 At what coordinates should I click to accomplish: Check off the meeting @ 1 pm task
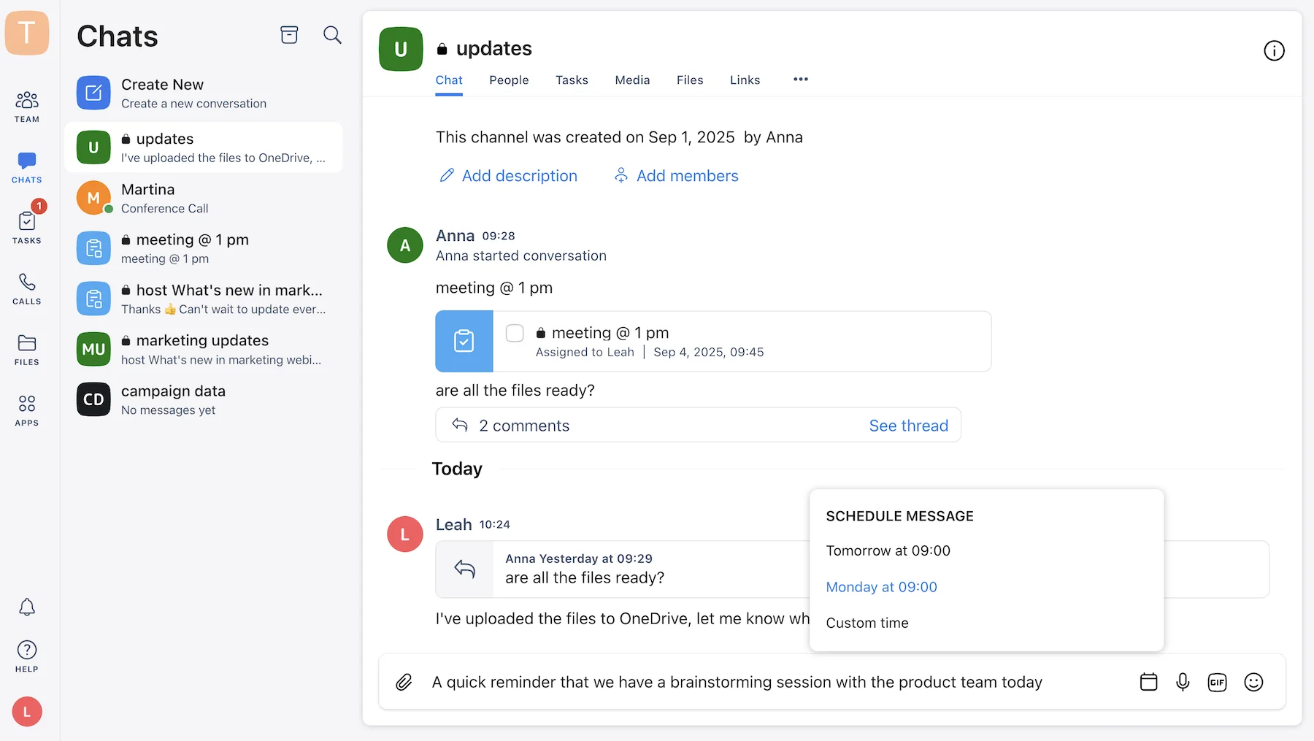pyautogui.click(x=515, y=333)
